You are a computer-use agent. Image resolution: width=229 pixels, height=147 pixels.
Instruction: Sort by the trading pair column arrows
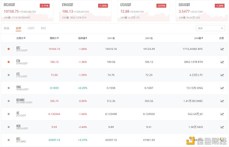pyautogui.click(x=25, y=38)
